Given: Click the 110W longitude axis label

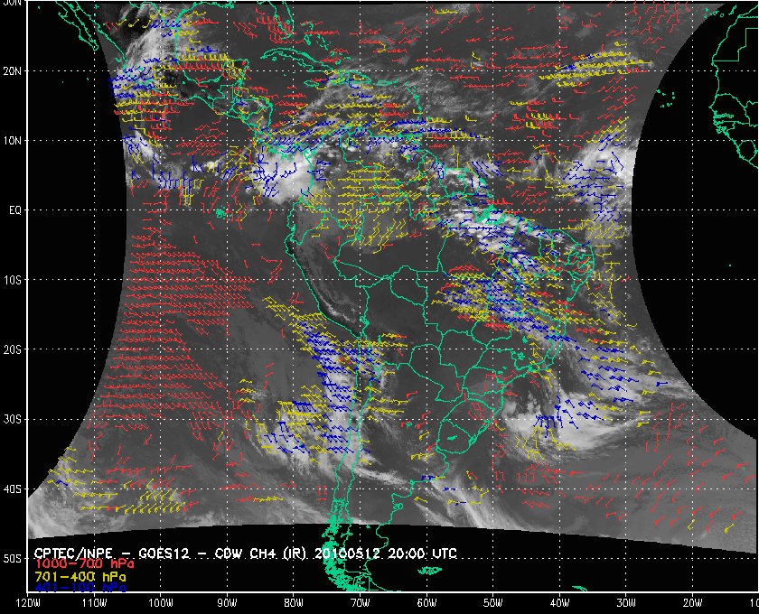Looking at the screenshot, I should (x=94, y=603).
